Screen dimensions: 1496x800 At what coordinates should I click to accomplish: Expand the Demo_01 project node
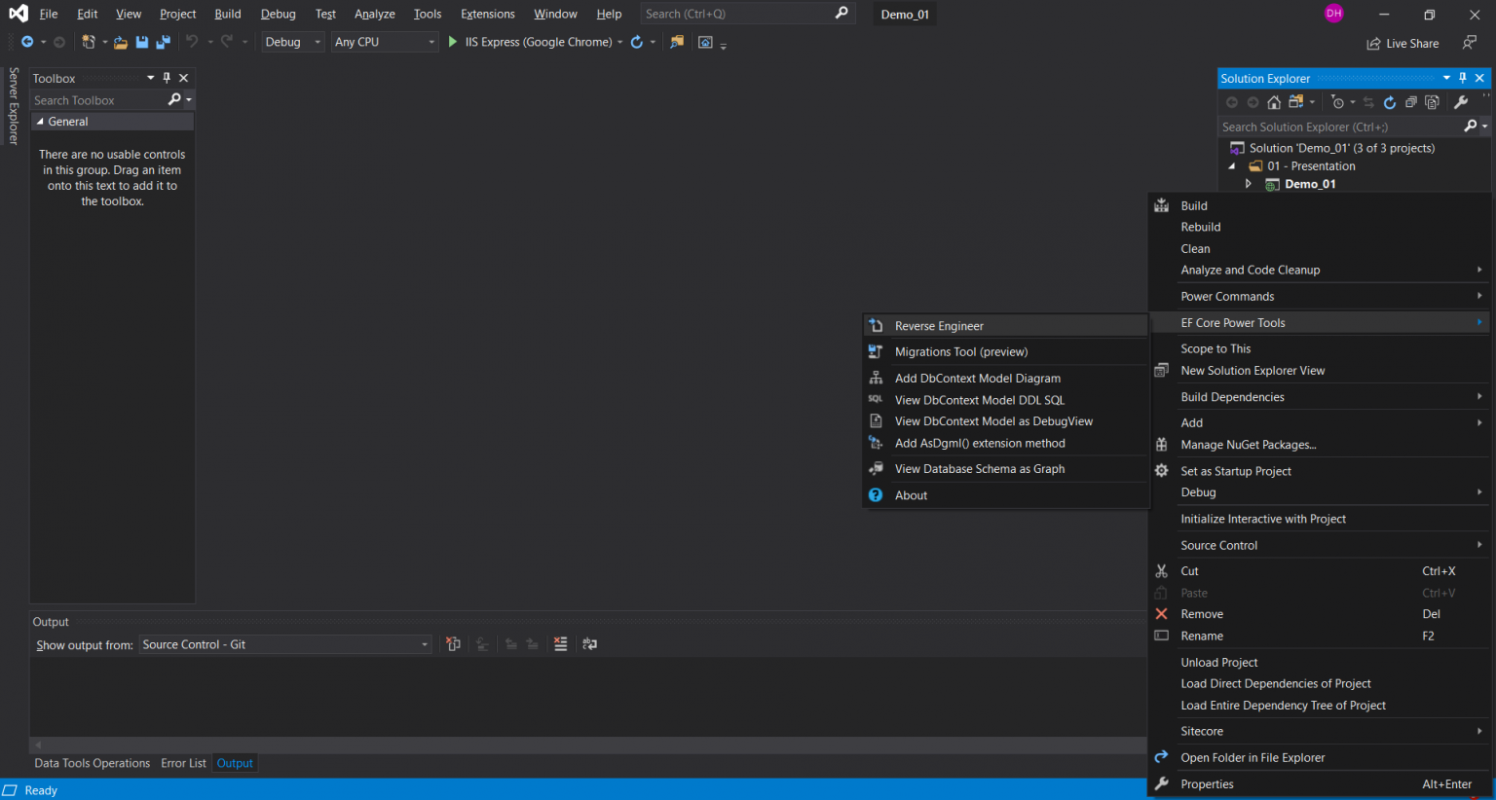pyautogui.click(x=1250, y=184)
